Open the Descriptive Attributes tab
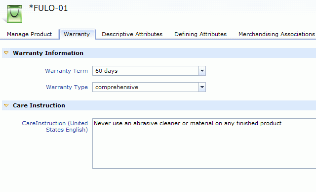The height and width of the screenshot is (192, 316). pos(132,34)
